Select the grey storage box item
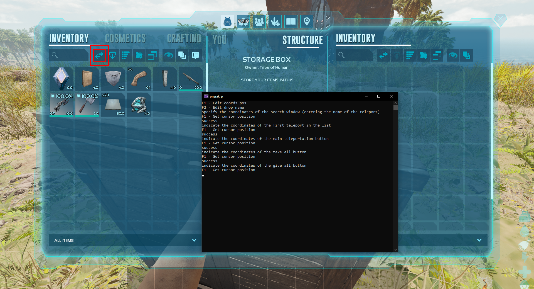Screen dimensions: 534x289 tap(113, 79)
